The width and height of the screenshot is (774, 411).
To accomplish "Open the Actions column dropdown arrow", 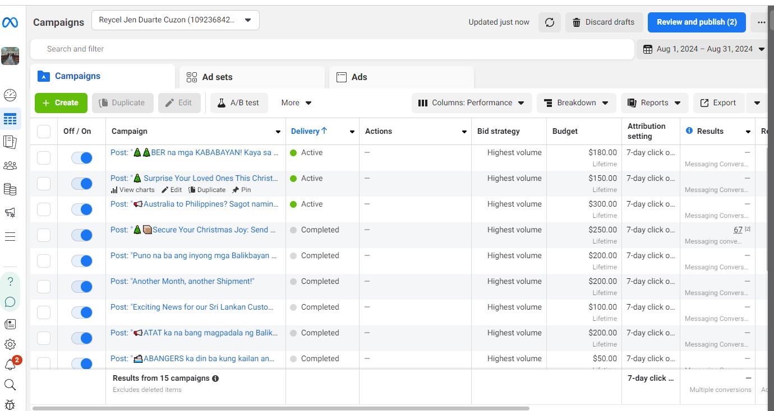I will point(464,132).
